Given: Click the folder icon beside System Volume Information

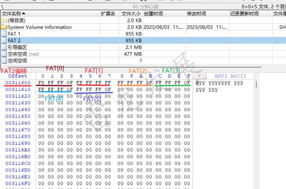Looking at the screenshot, I should (4, 27).
